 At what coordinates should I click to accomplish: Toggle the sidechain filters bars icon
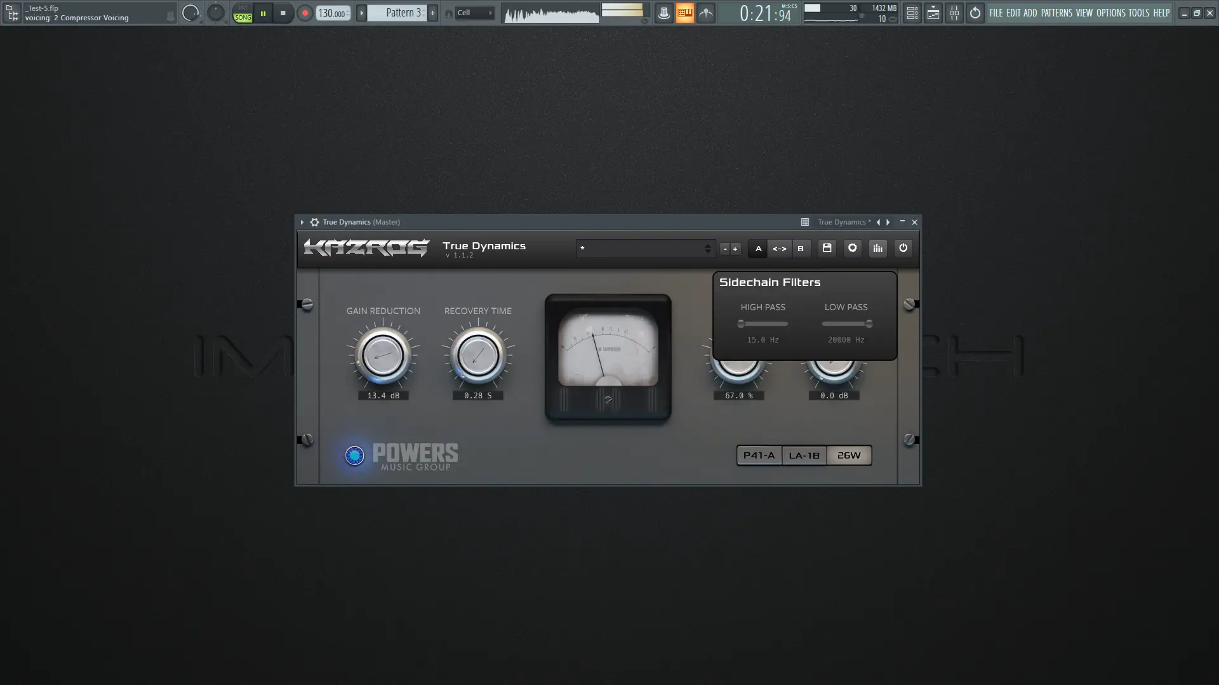click(877, 248)
